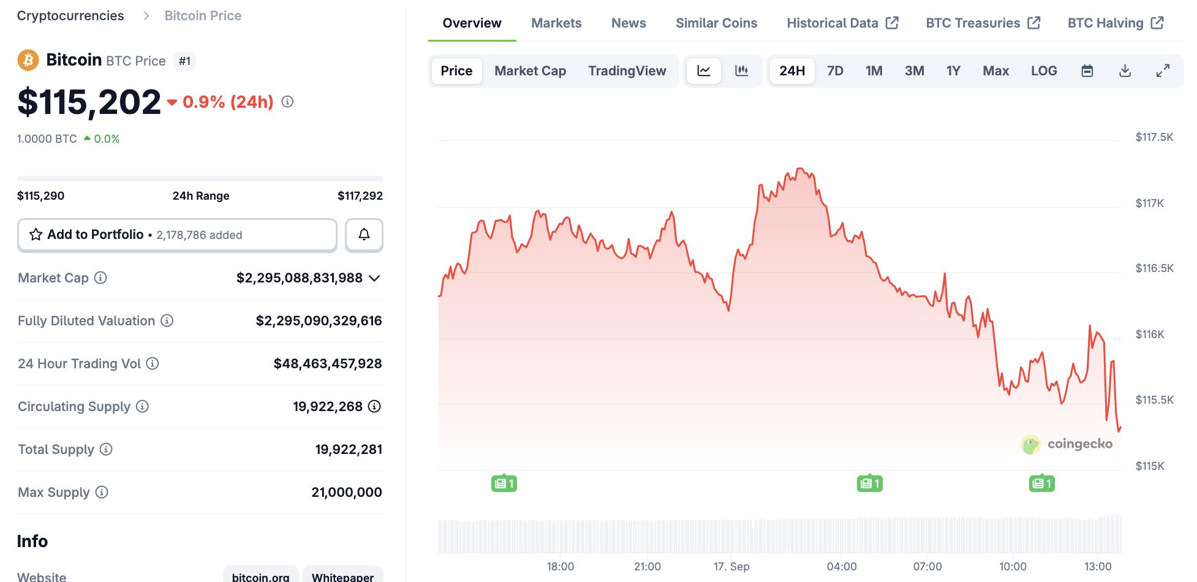Click the volume bars below chart
Screen dimensions: 1197x582
pyautogui.click(x=779, y=535)
